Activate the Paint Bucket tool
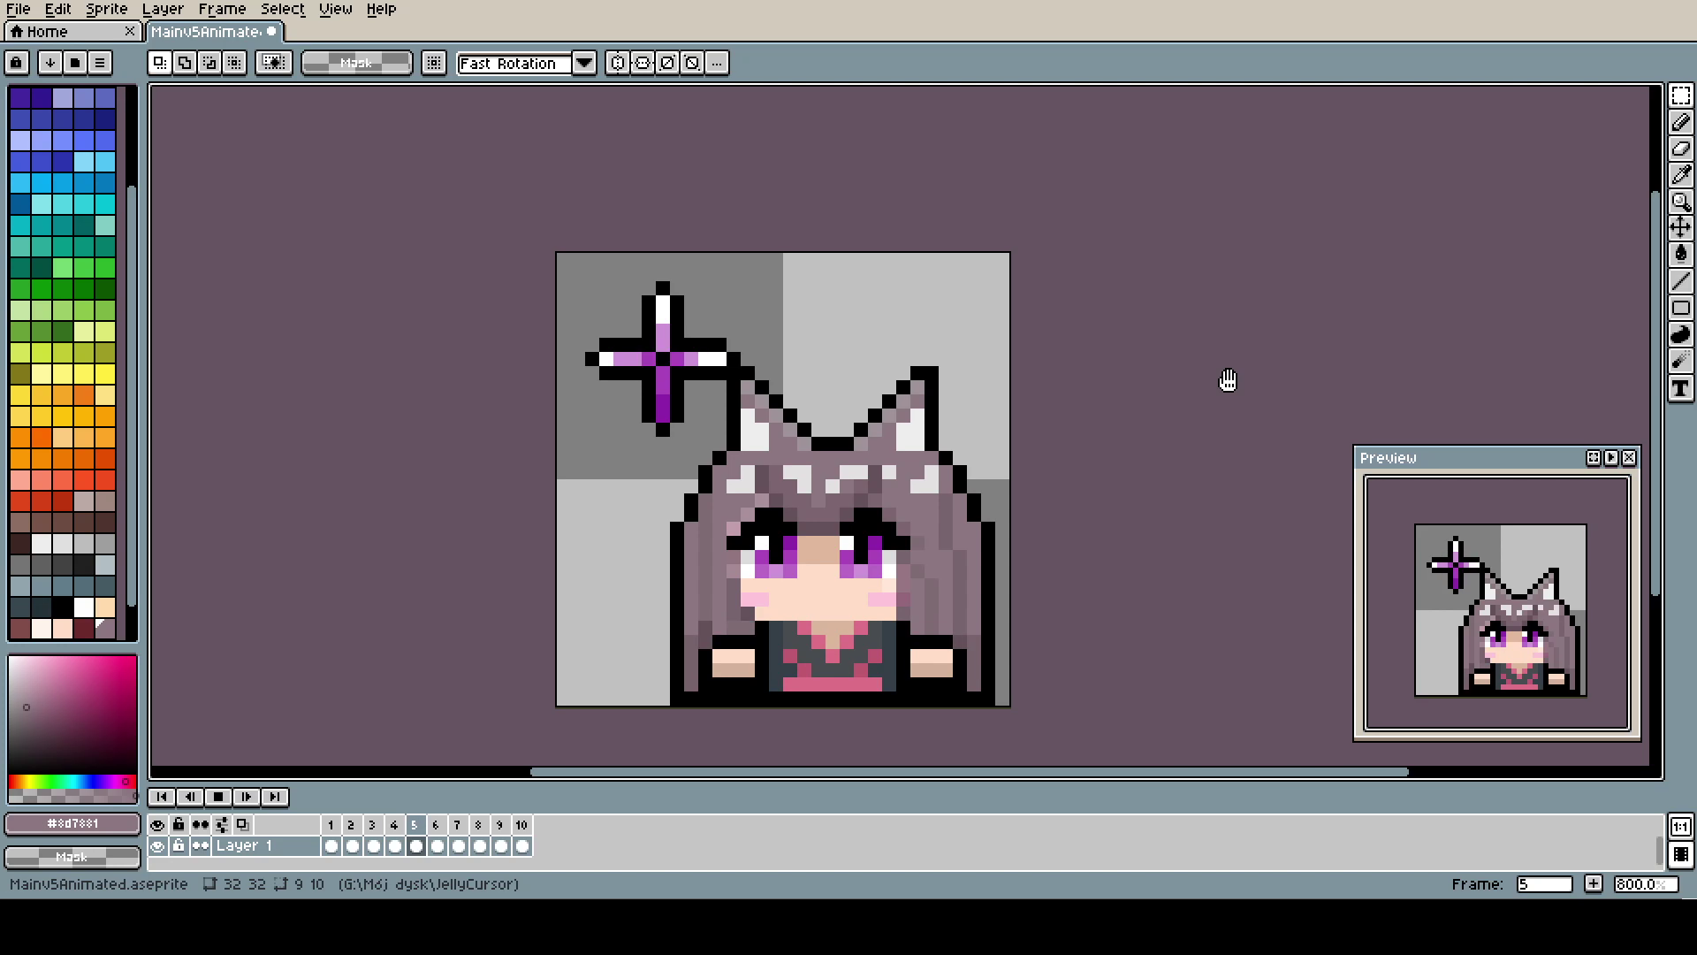Screen dimensions: 1697x955 (x=1680, y=255)
